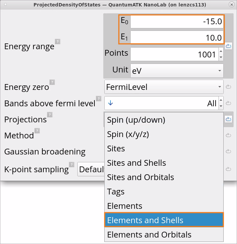
Task: Click the Energy range help question-mark icon
Action: coord(57,42)
